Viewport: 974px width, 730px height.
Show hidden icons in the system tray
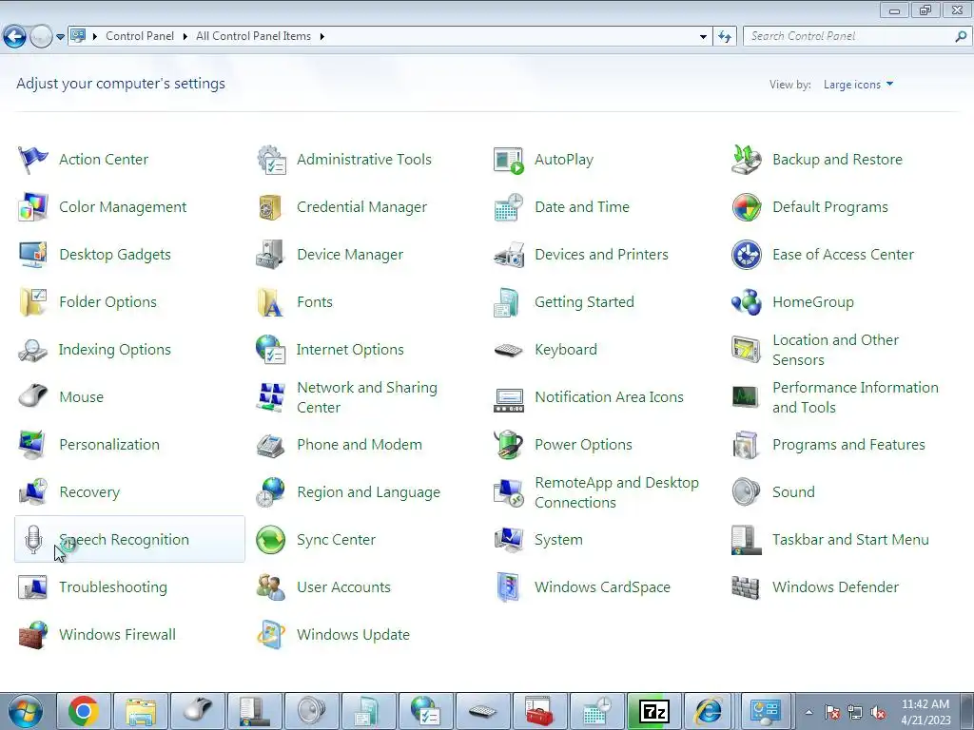[808, 712]
